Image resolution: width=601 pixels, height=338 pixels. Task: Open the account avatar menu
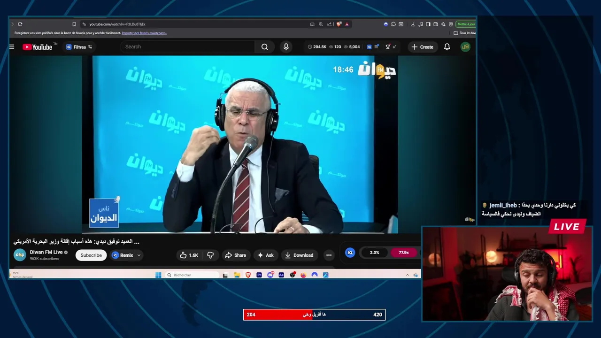[465, 47]
